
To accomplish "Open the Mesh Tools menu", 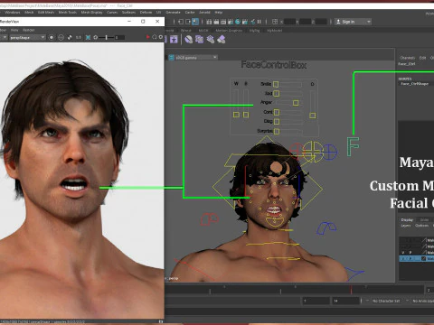I will click(x=68, y=13).
